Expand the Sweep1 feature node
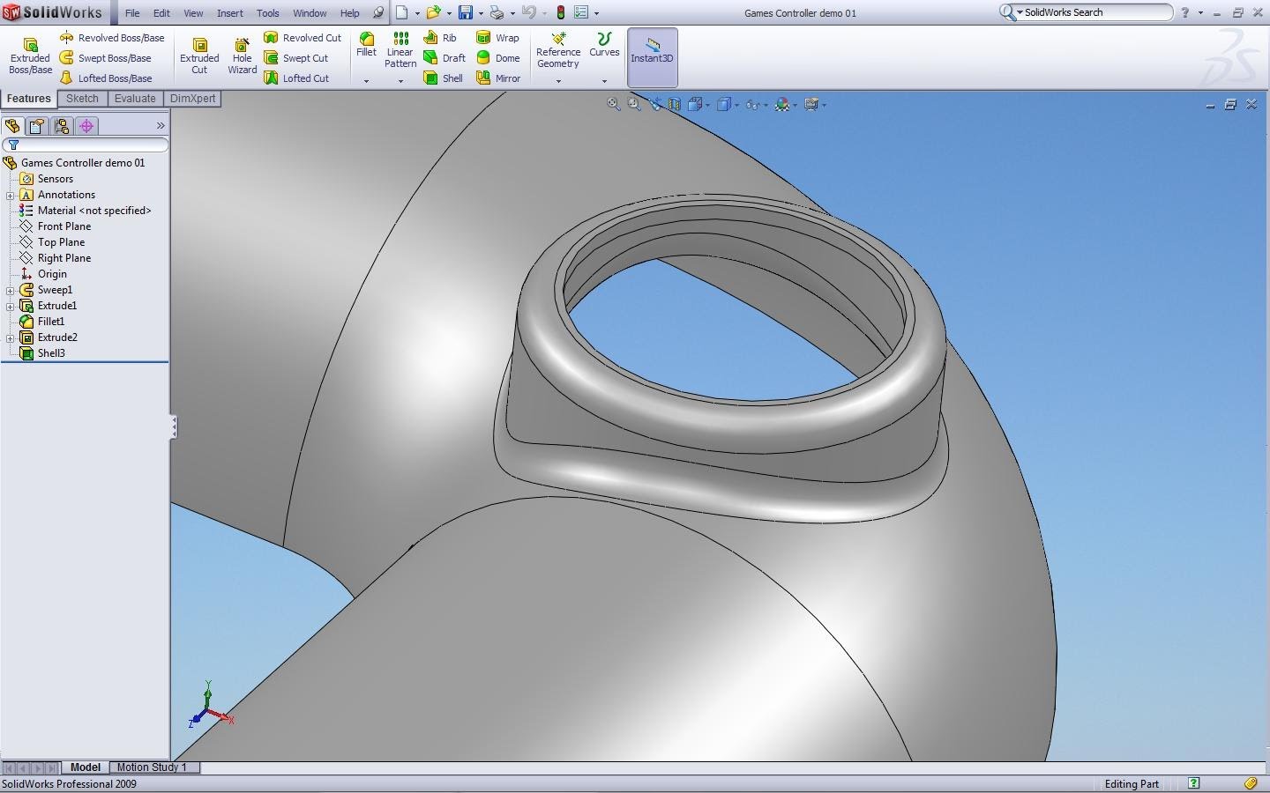This screenshot has width=1270, height=793. [x=11, y=290]
